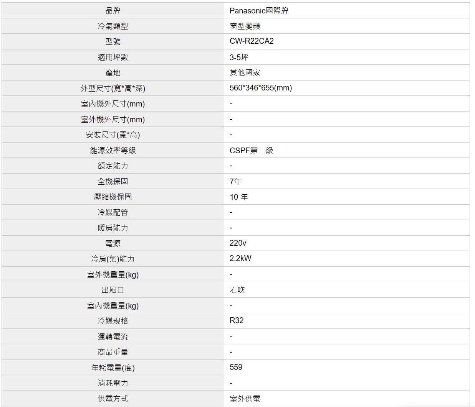The image size is (475, 407).
Task: Select the CSPF第一級 energy rating value
Action: 251,150
